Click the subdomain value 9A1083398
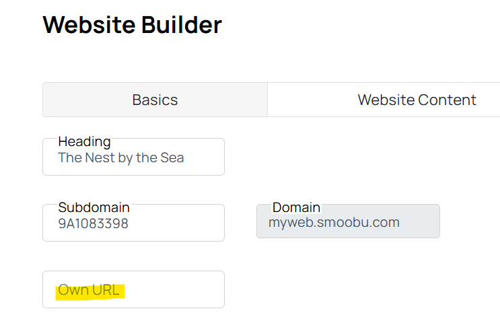The image size is (500, 313). [93, 223]
